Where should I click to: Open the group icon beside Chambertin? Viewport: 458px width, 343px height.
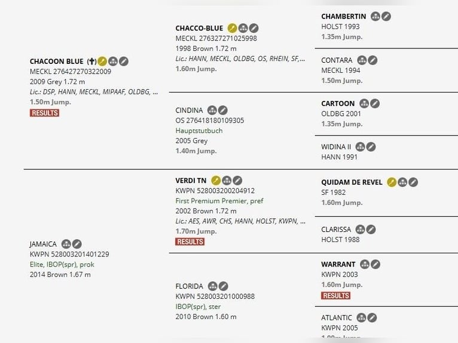click(375, 17)
